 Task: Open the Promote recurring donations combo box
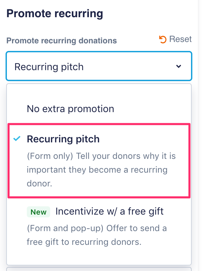click(99, 66)
